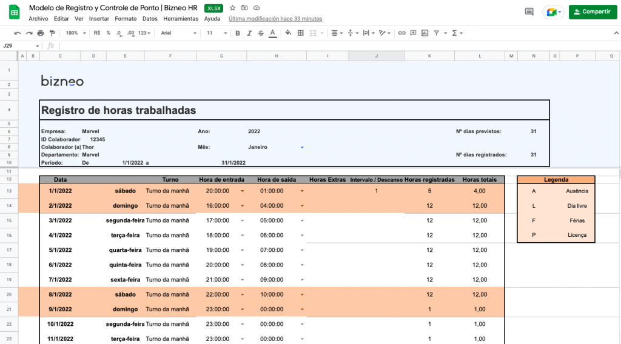Open the cell borders tool

click(301, 33)
